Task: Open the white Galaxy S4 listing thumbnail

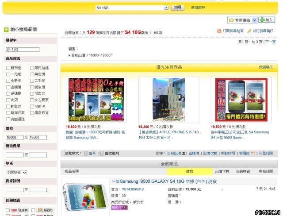Action: [85, 197]
